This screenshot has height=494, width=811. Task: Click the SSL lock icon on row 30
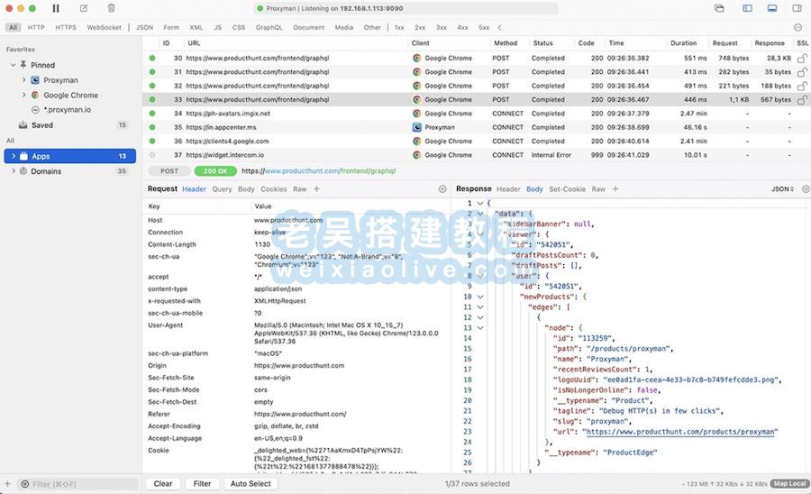tap(802, 59)
